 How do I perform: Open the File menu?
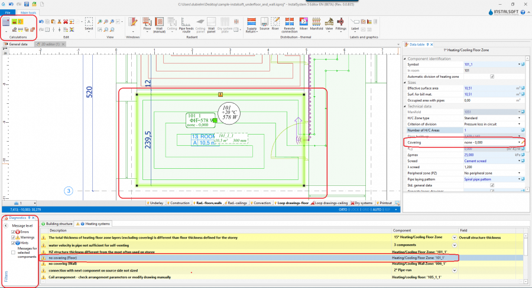click(x=7, y=12)
